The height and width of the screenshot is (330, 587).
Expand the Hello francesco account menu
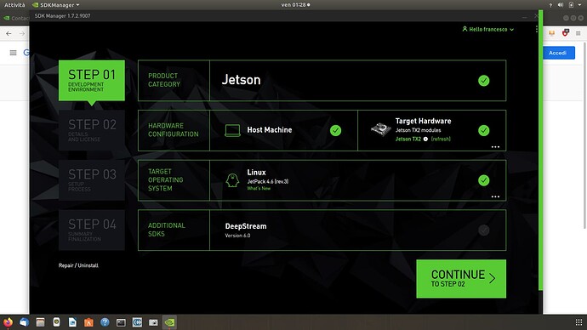pos(487,29)
